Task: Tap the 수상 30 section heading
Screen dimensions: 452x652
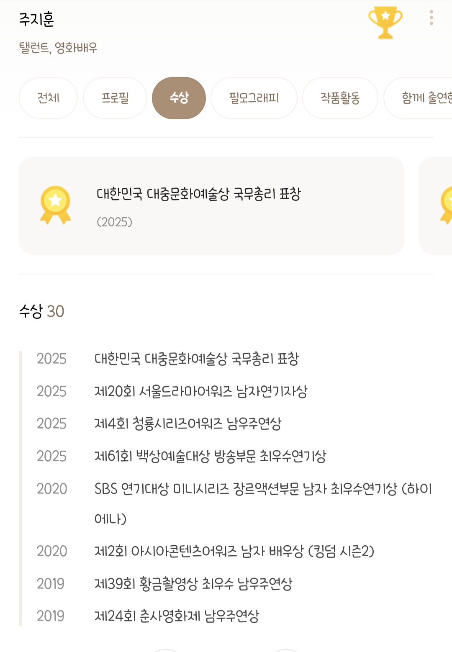Action: [41, 311]
